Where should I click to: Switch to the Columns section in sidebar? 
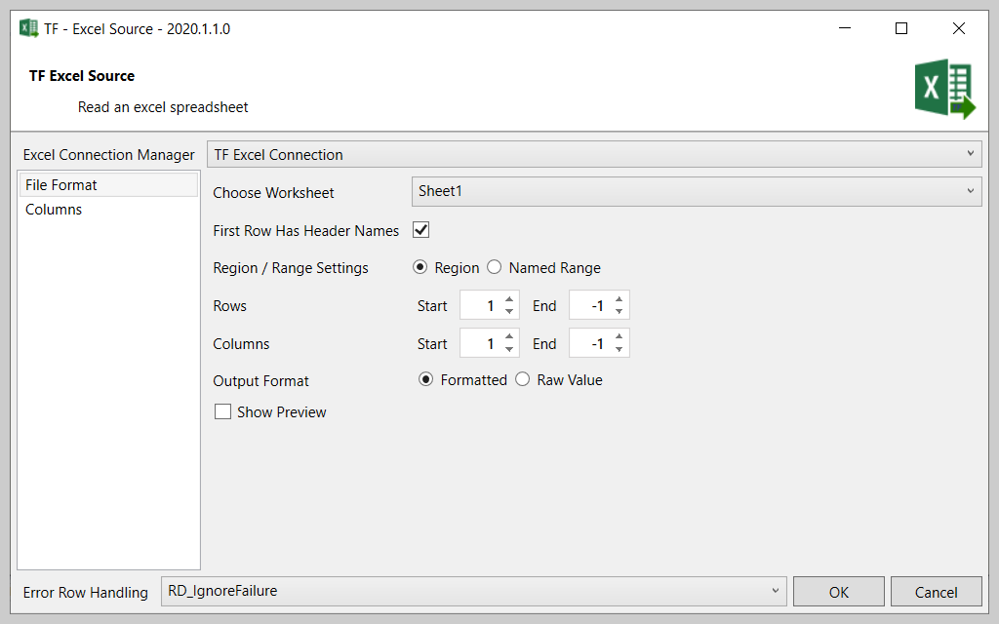coord(54,209)
